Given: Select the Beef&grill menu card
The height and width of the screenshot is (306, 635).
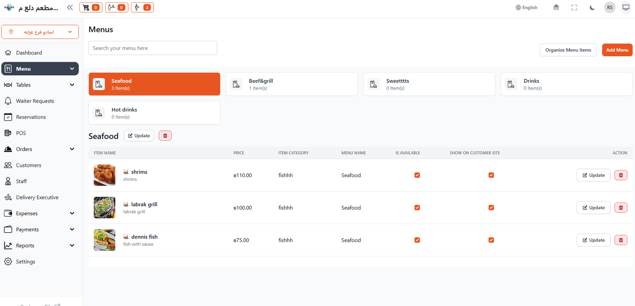Looking at the screenshot, I should pyautogui.click(x=291, y=84).
